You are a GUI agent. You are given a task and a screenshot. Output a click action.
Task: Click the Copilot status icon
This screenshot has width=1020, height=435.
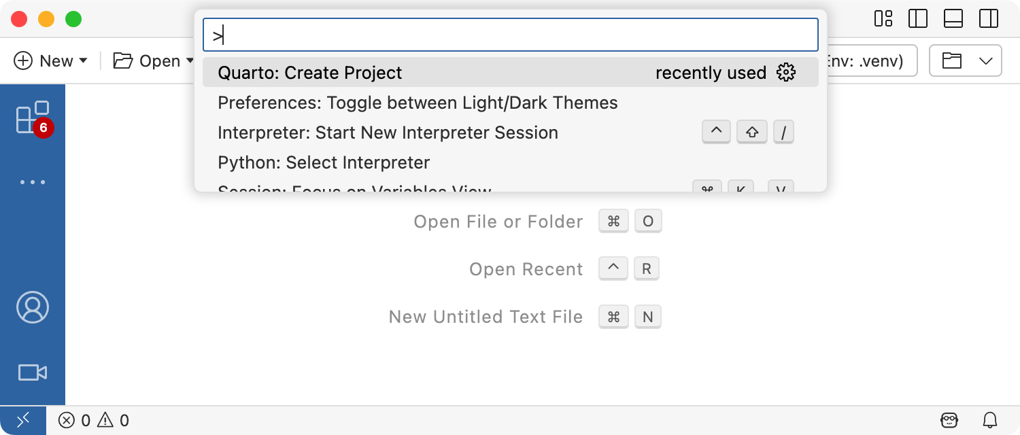(x=949, y=420)
